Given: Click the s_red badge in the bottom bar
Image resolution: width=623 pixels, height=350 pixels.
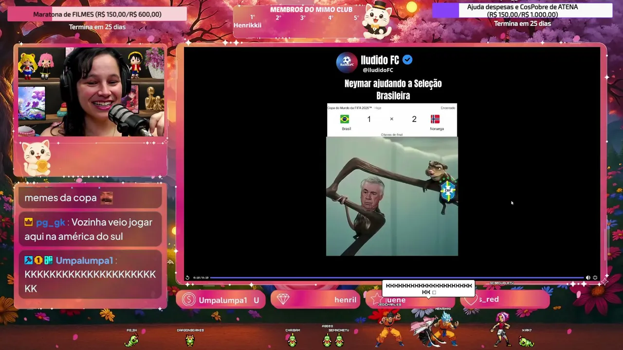Looking at the screenshot, I should point(505,299).
